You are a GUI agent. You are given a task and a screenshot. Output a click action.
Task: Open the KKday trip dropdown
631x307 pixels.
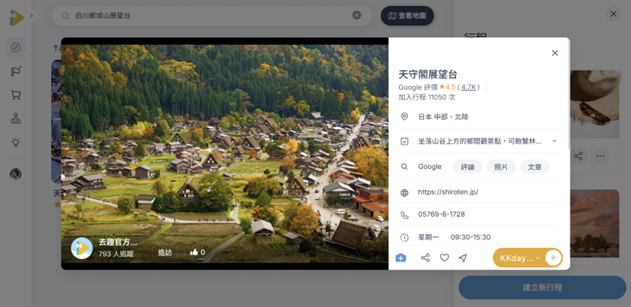519,258
